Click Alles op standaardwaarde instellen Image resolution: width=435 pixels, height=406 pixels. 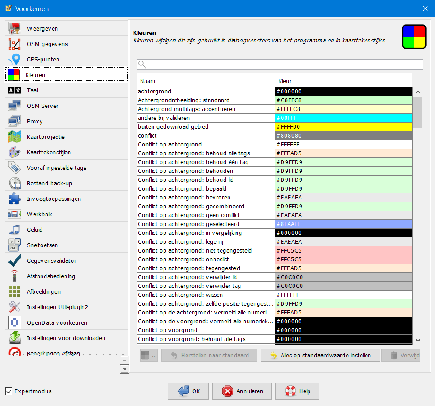coord(321,355)
